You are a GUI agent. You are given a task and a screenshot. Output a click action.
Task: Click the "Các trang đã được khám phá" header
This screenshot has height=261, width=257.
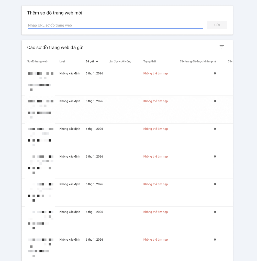(x=198, y=61)
